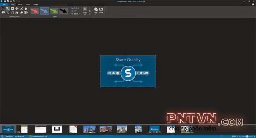This screenshot has width=256, height=138.
Task: Expand the Customize Quick Access Toolbar arrow
Action: click(19, 1)
